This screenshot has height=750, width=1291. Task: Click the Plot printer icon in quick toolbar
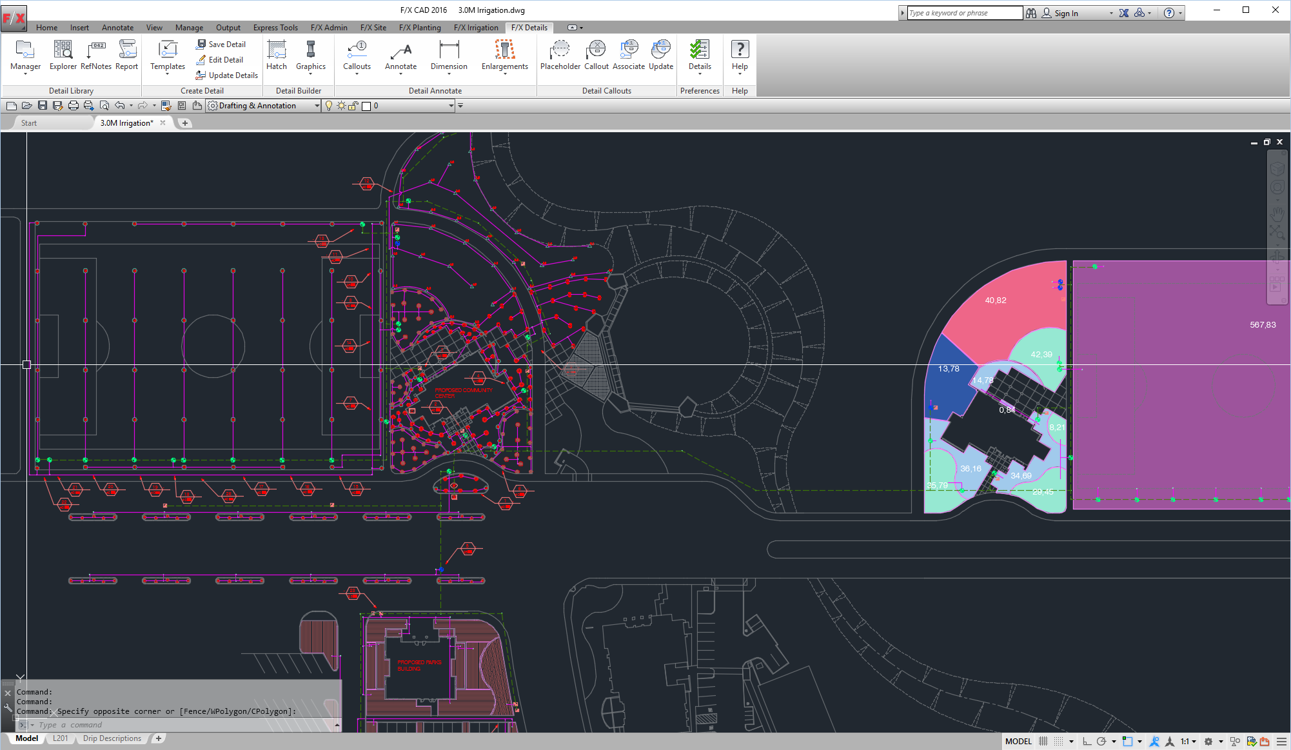73,106
